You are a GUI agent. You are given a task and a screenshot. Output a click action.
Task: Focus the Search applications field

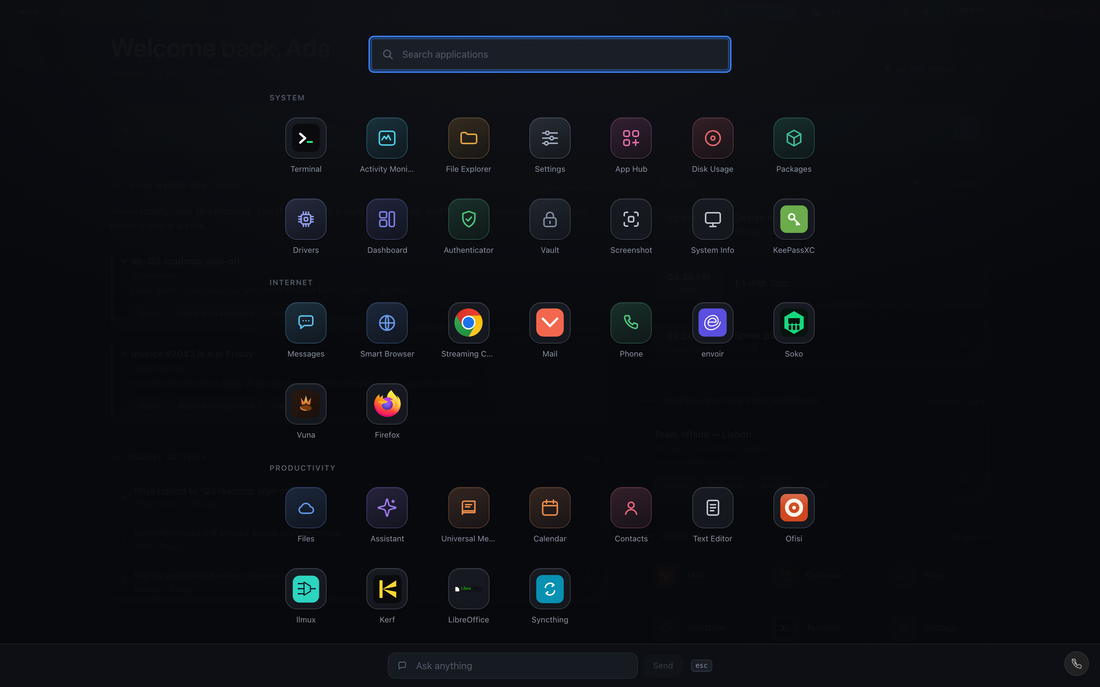[550, 54]
